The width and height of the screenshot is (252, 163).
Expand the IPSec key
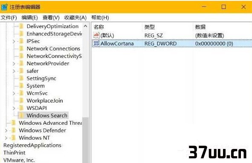tap(14, 41)
